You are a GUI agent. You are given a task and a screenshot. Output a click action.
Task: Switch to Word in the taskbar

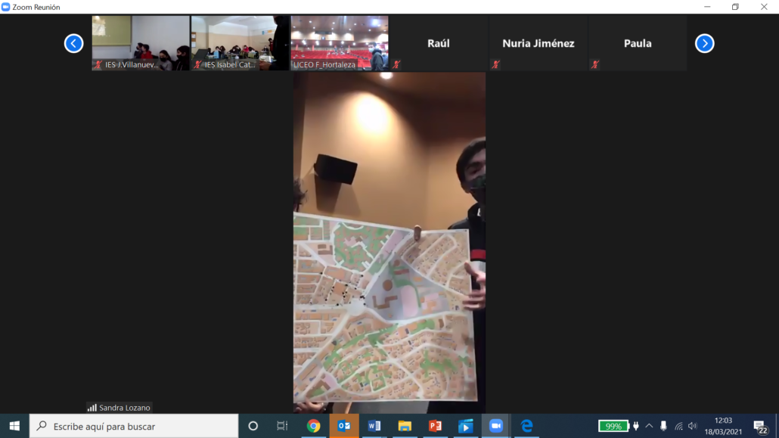[374, 426]
